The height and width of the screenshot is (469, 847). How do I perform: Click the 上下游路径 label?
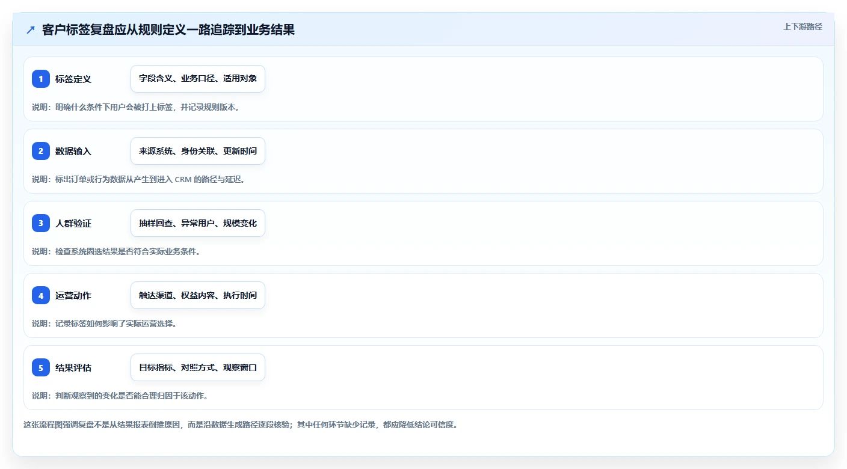802,26
